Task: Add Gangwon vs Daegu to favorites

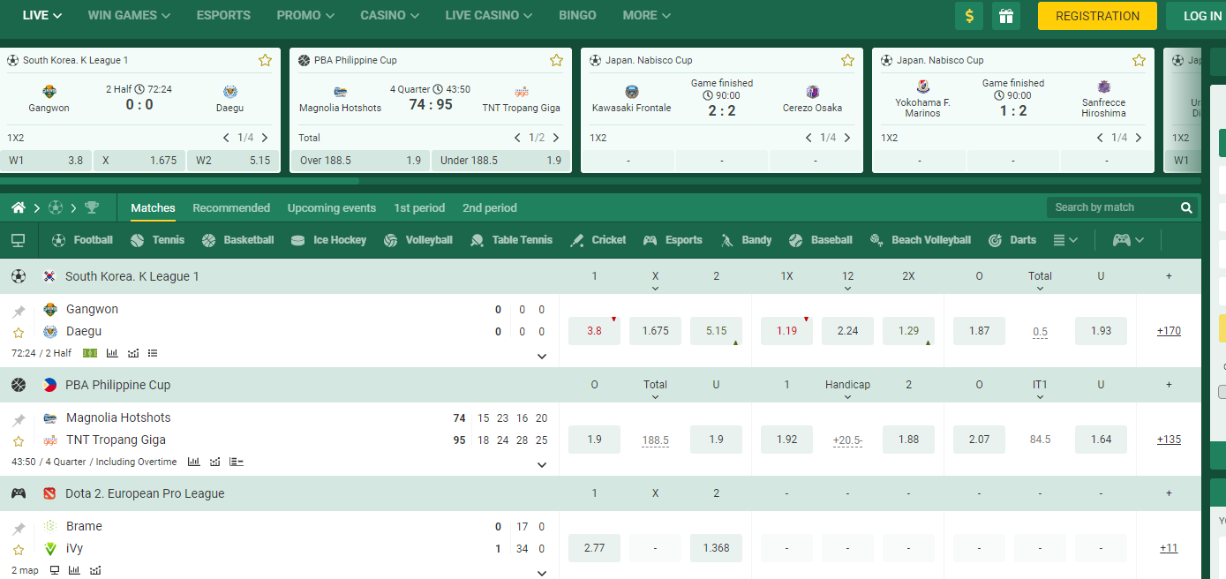Action: coord(19,333)
